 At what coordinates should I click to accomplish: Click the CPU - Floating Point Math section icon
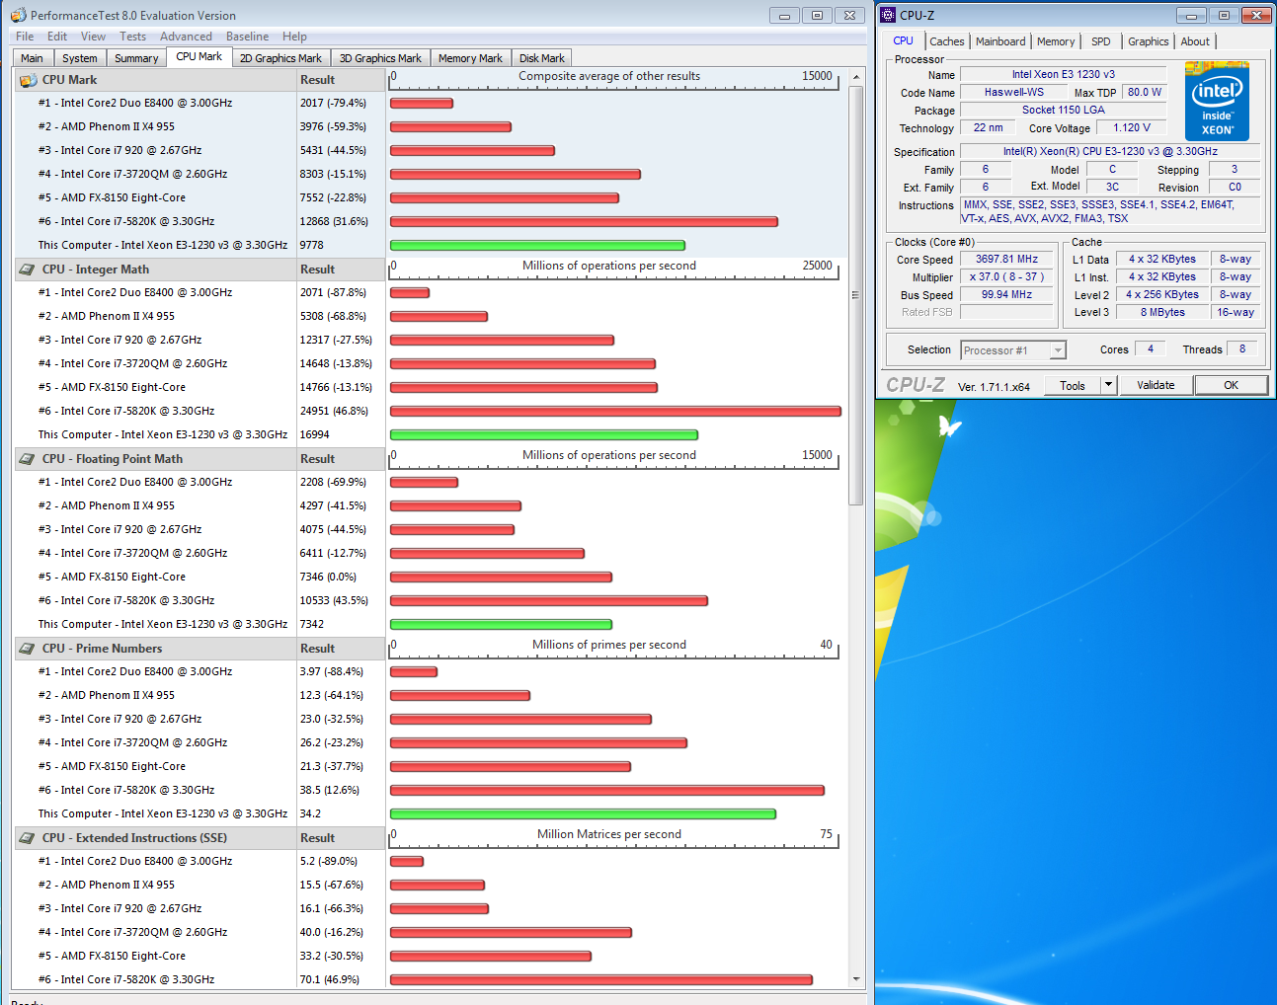coord(28,459)
